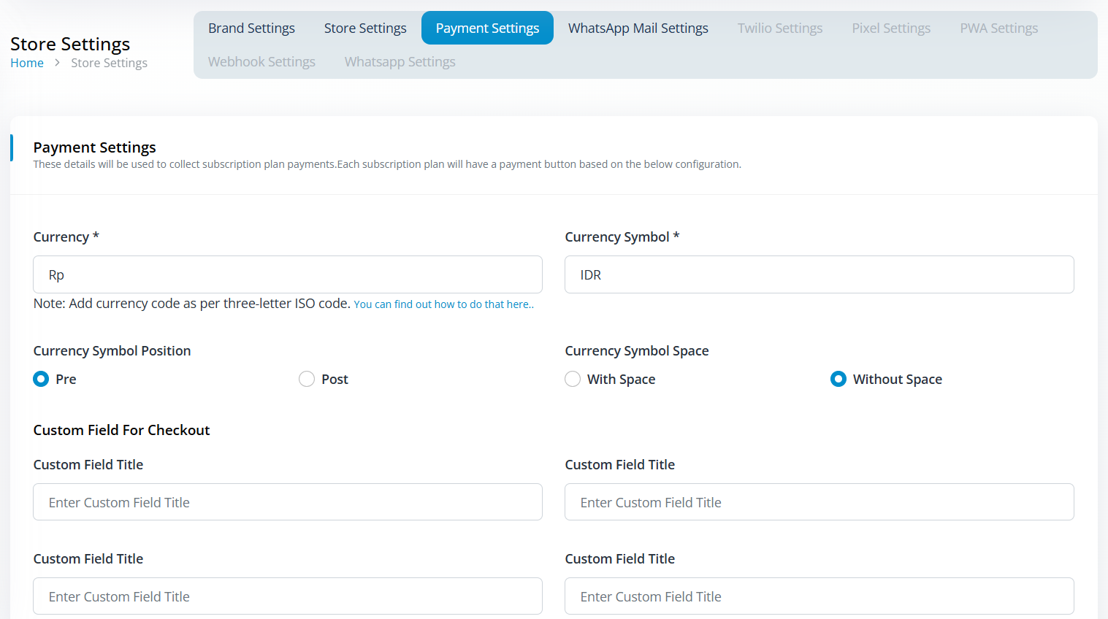The width and height of the screenshot is (1108, 619).
Task: Click the Payment Settings section heading
Action: 95,147
